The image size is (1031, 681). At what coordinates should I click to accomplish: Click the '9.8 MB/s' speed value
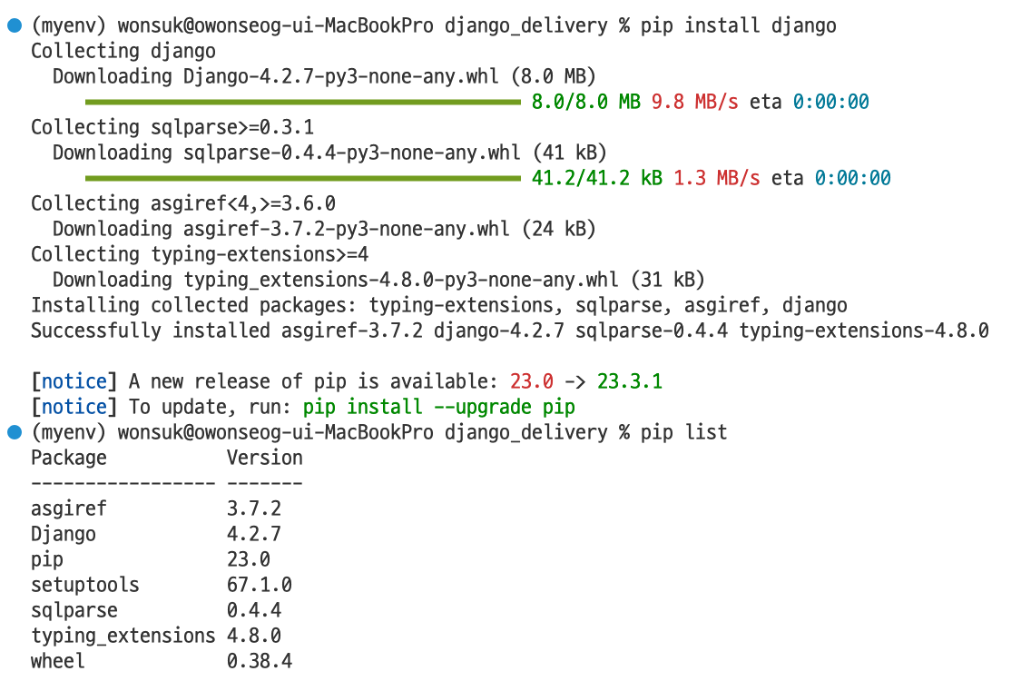click(694, 102)
